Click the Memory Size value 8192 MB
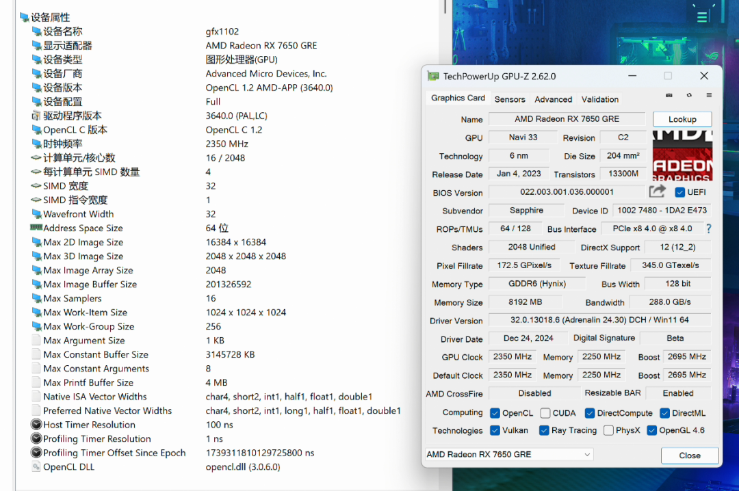Image resolution: width=739 pixels, height=491 pixels. coord(525,302)
